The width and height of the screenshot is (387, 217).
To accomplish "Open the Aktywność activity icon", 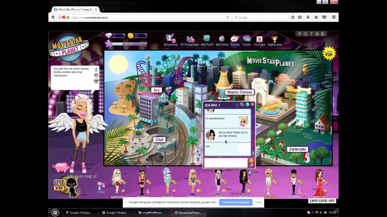I will click(171, 40).
